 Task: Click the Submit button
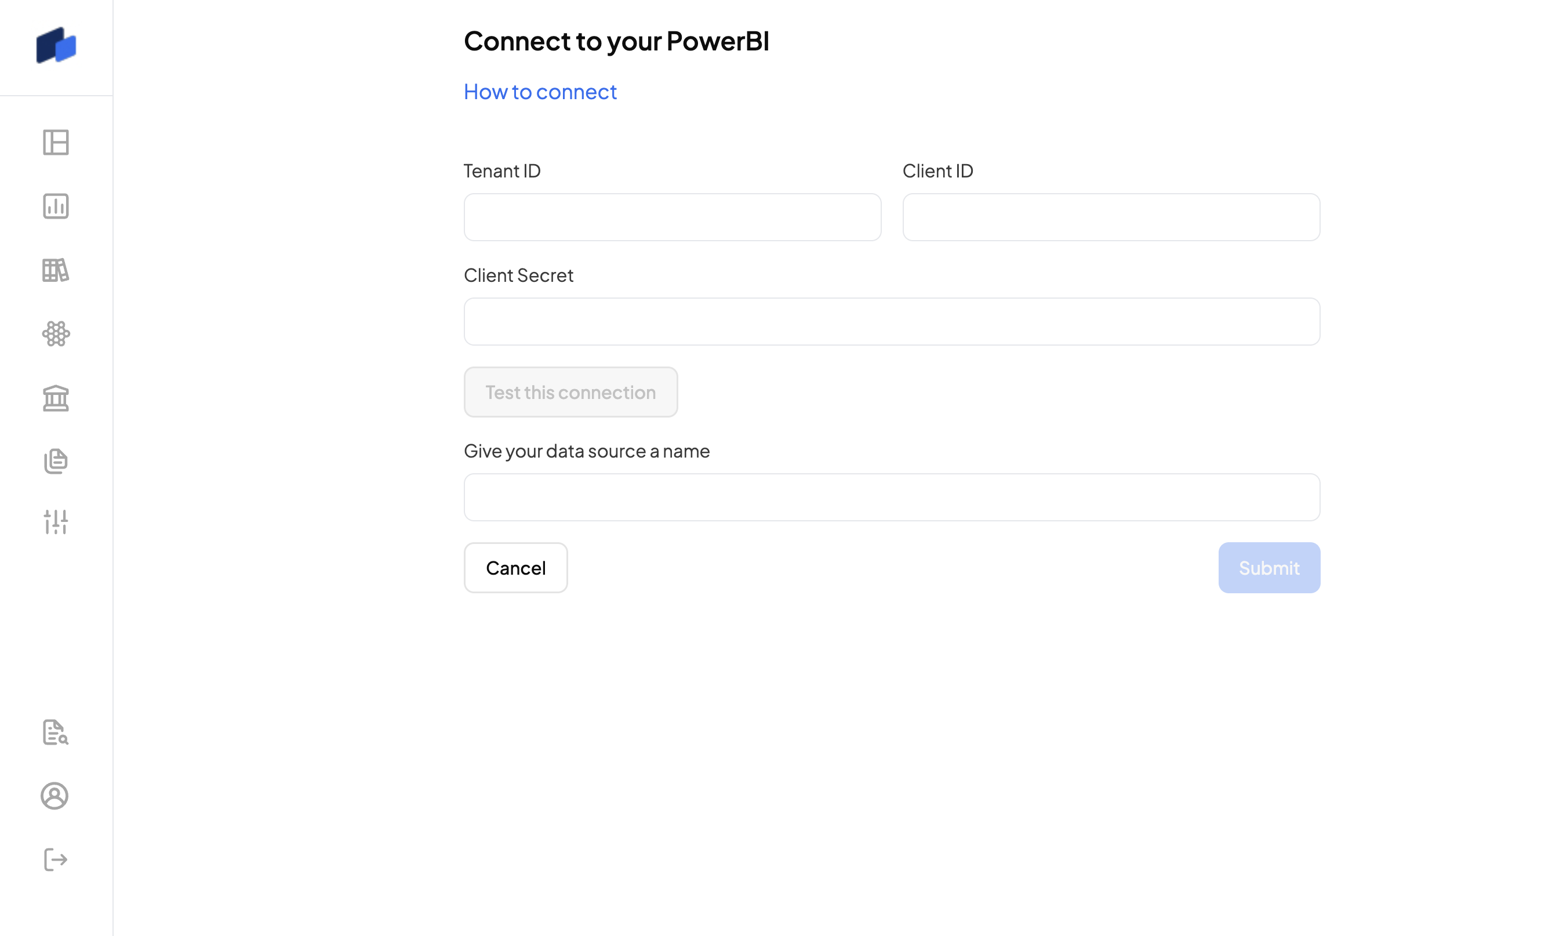pos(1270,568)
